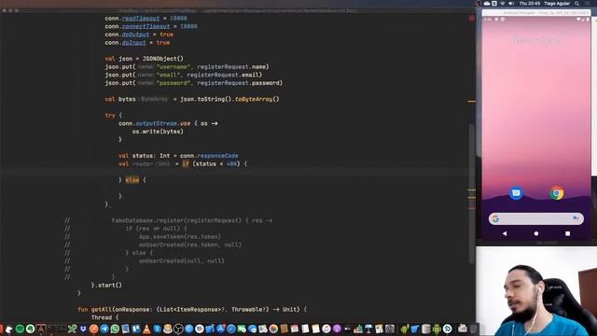Open WhatsApp from the dock

point(115,329)
